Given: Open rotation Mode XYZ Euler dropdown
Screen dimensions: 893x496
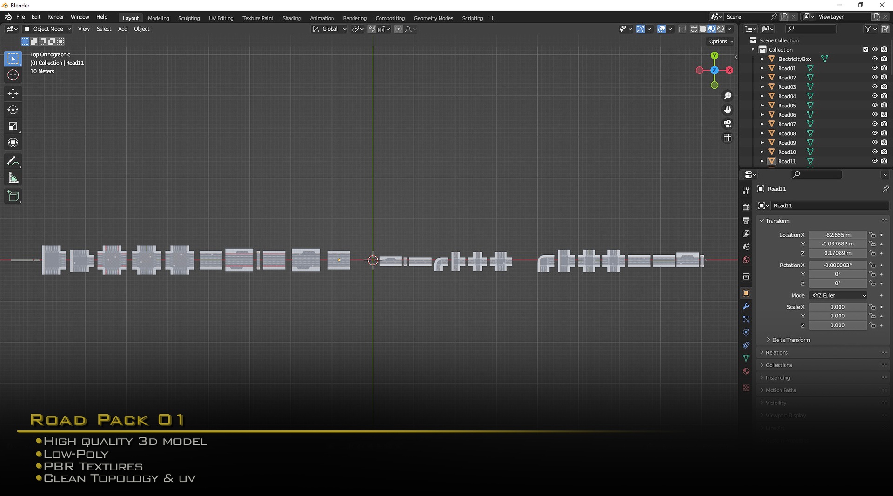Looking at the screenshot, I should (838, 295).
